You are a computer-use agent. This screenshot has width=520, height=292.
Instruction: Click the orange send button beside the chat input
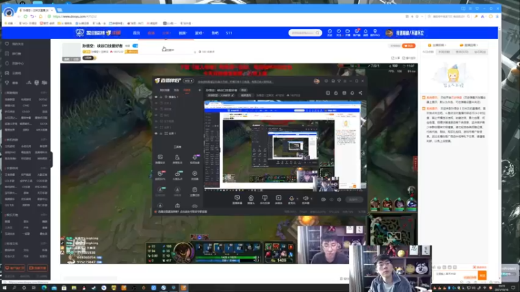point(482,274)
